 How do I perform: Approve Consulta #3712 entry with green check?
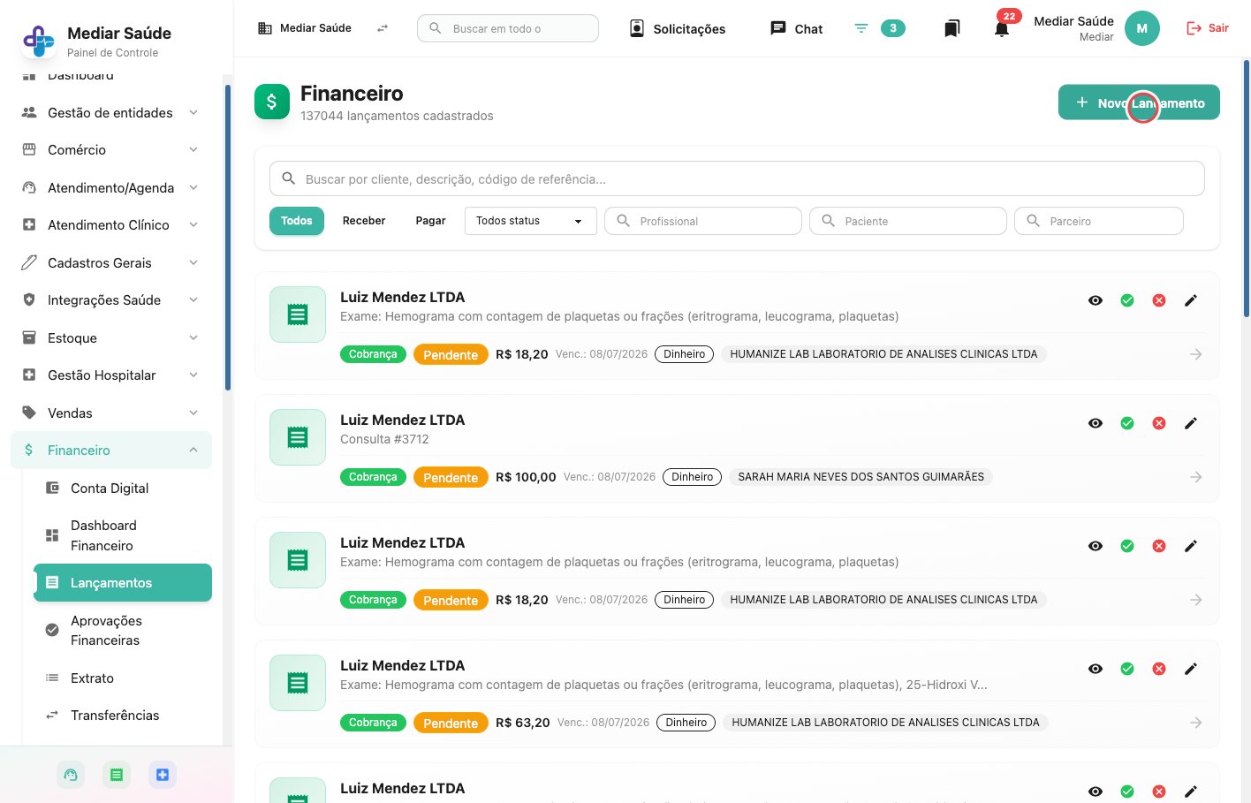pyautogui.click(x=1126, y=423)
